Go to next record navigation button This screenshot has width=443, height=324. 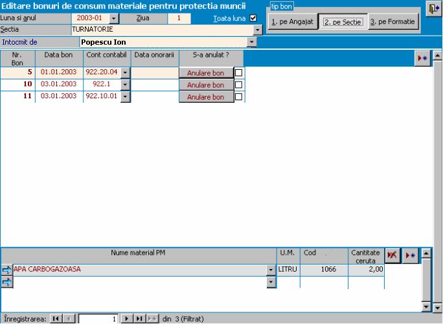click(x=127, y=319)
